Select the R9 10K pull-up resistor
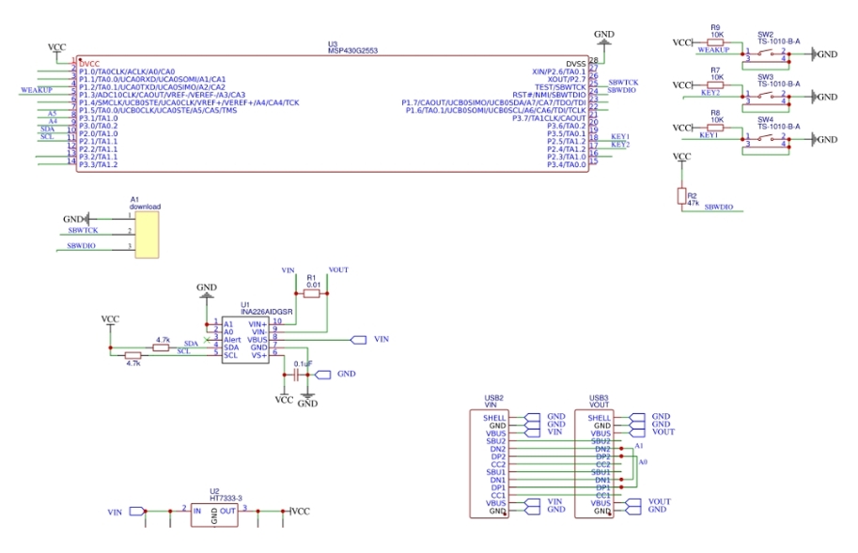 (716, 42)
